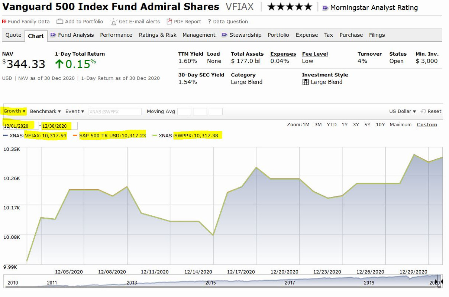This screenshot has height=297, width=449.
Task: Expand the Benchmark dropdown
Action: 44,111
